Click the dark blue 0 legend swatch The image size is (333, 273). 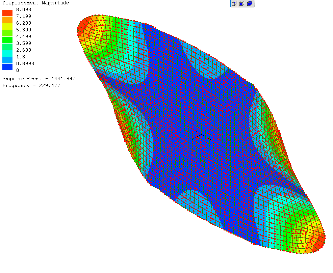tap(7, 67)
